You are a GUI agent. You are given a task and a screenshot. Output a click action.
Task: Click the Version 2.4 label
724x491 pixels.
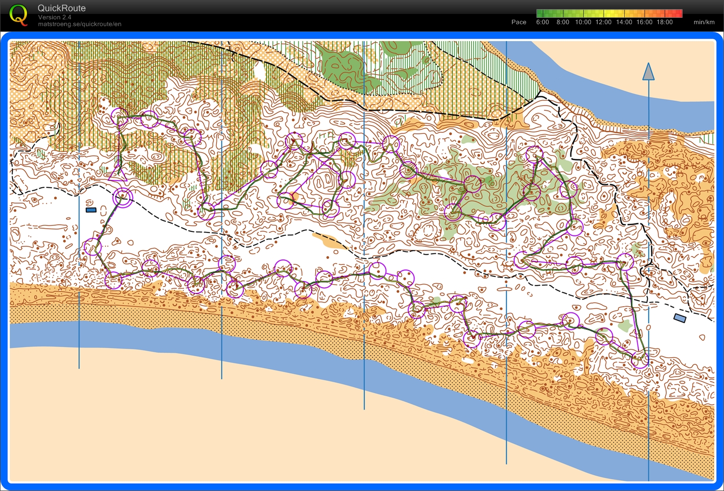coord(54,17)
